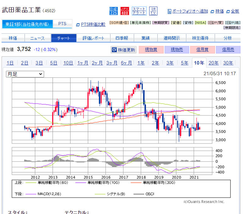Open the ニュース tab

[x=37, y=38]
